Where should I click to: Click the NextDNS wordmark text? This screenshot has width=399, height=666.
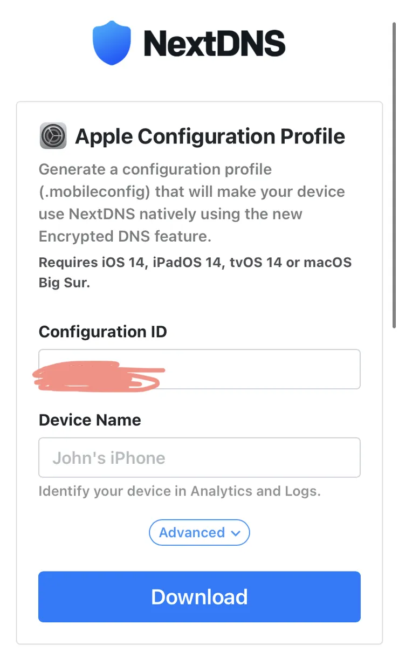214,43
